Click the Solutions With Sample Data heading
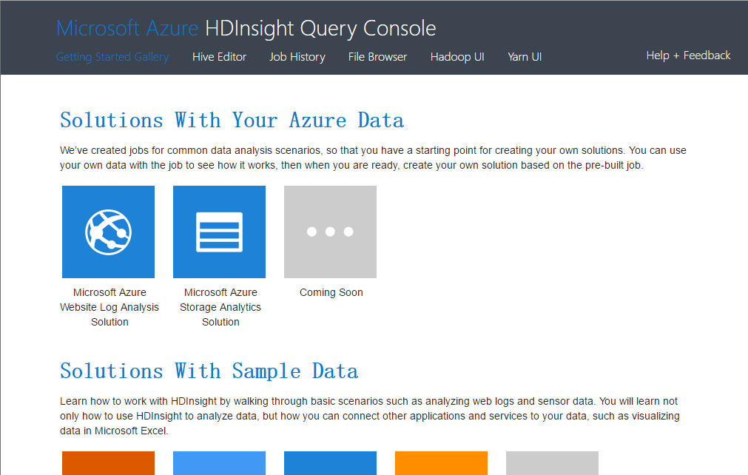 point(209,371)
